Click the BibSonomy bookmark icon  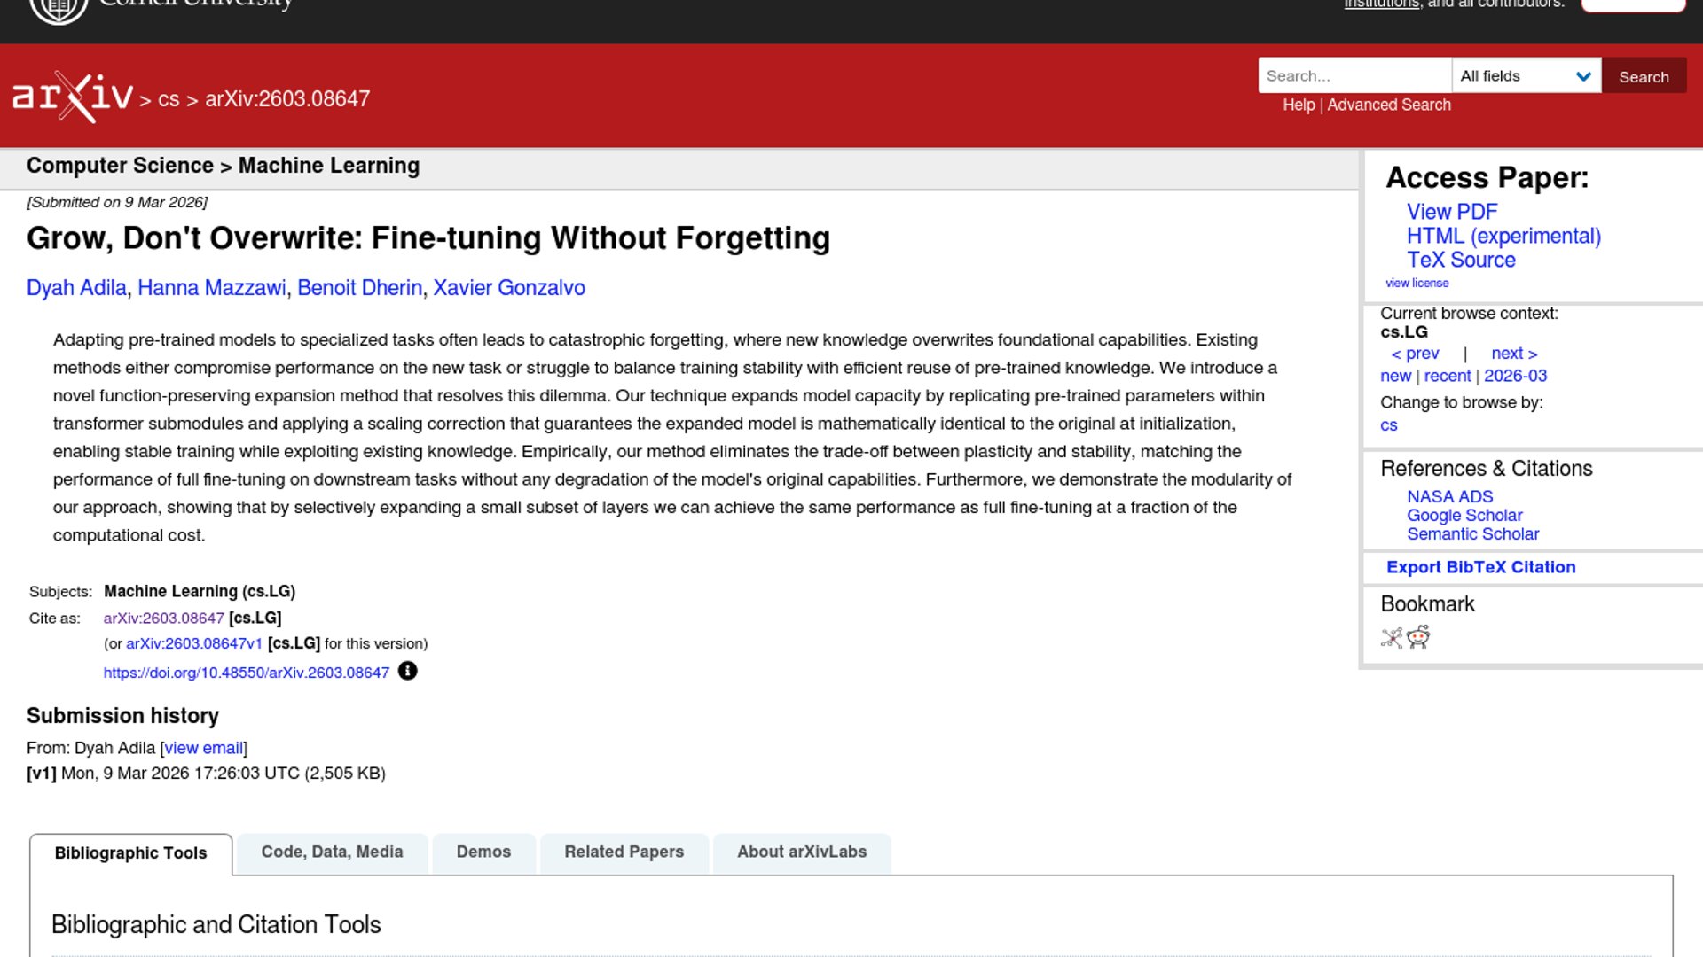(1392, 637)
